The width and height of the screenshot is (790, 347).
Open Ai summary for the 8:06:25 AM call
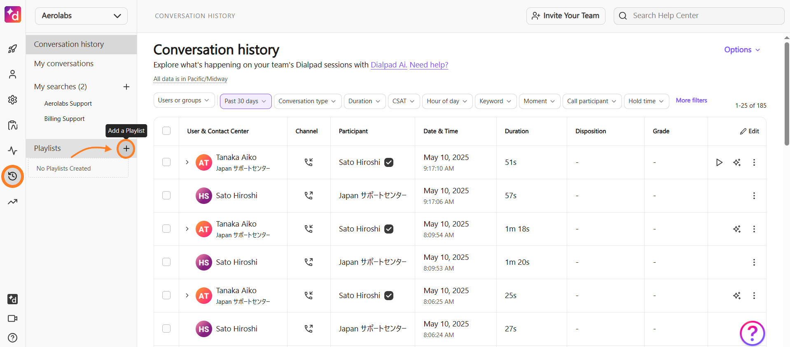tap(737, 296)
